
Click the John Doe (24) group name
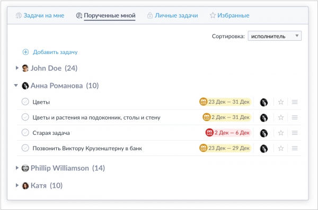(x=54, y=68)
